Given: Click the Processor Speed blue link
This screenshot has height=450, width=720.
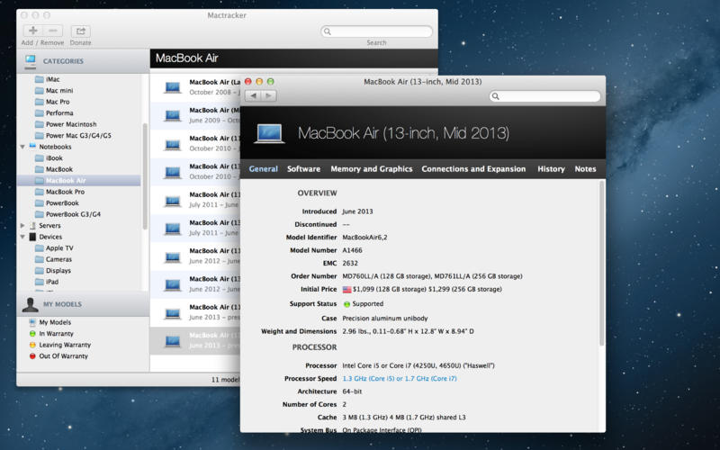Looking at the screenshot, I should (400, 379).
